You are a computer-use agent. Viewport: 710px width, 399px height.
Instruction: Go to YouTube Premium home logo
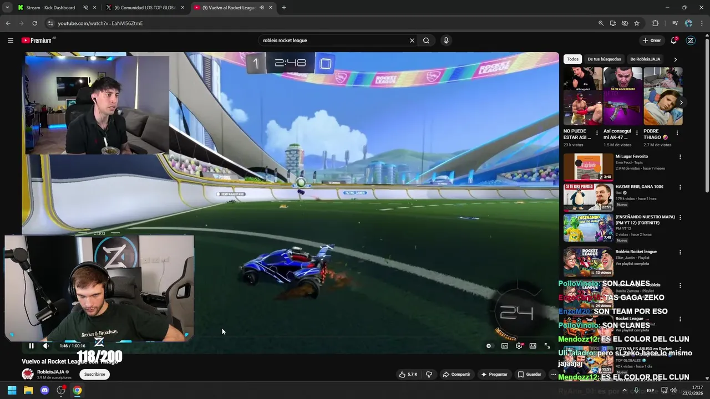37,40
